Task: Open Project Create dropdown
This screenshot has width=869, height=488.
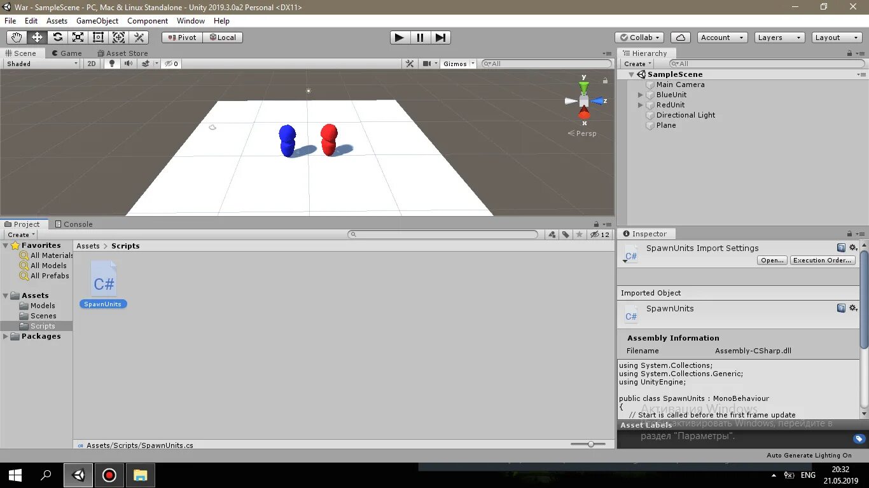Action: pos(21,234)
